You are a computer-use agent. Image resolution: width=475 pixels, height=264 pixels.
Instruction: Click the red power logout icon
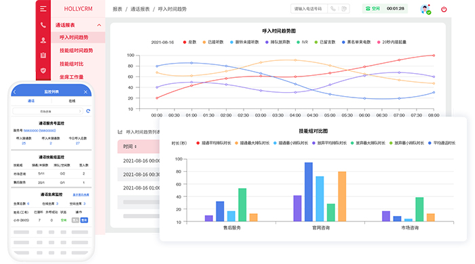(444, 9)
